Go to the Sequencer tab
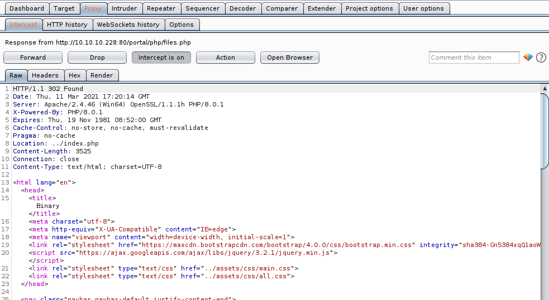The image size is (549, 300). tap(202, 8)
